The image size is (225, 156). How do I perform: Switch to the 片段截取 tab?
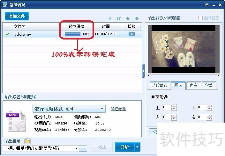tap(160, 85)
